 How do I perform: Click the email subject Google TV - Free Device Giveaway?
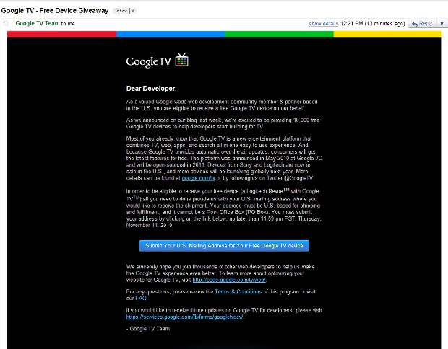(55, 11)
